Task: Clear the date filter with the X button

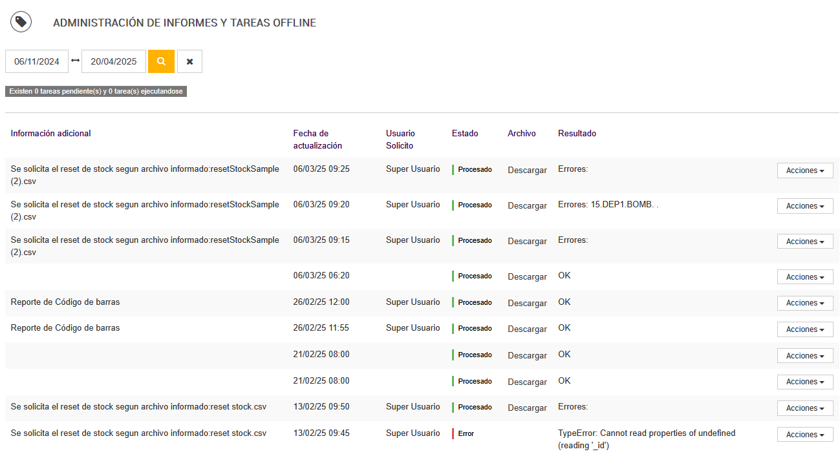Action: pos(189,61)
